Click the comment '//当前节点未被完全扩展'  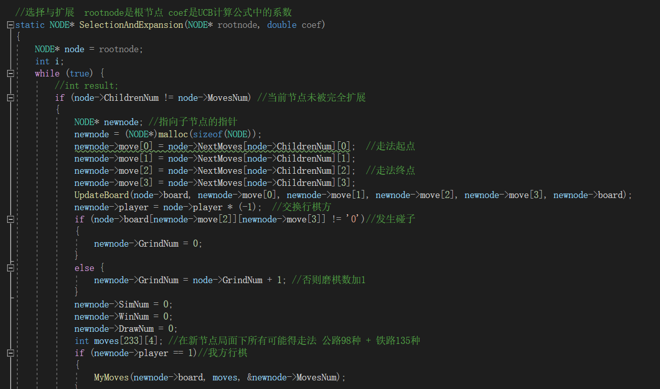coord(312,98)
